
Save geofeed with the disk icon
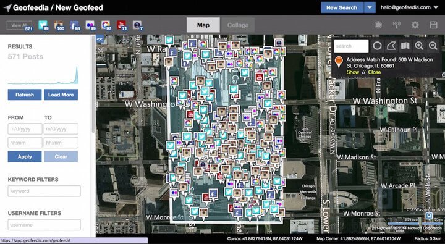[x=433, y=25]
